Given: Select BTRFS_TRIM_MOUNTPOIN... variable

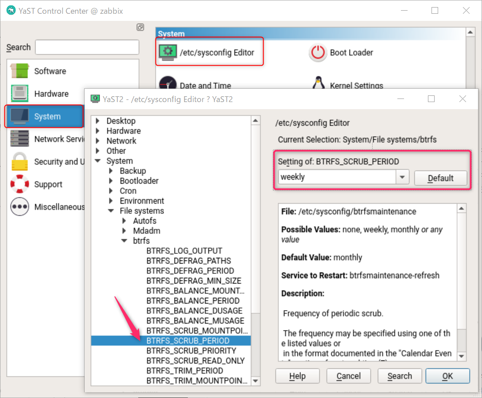Looking at the screenshot, I should pyautogui.click(x=197, y=381).
